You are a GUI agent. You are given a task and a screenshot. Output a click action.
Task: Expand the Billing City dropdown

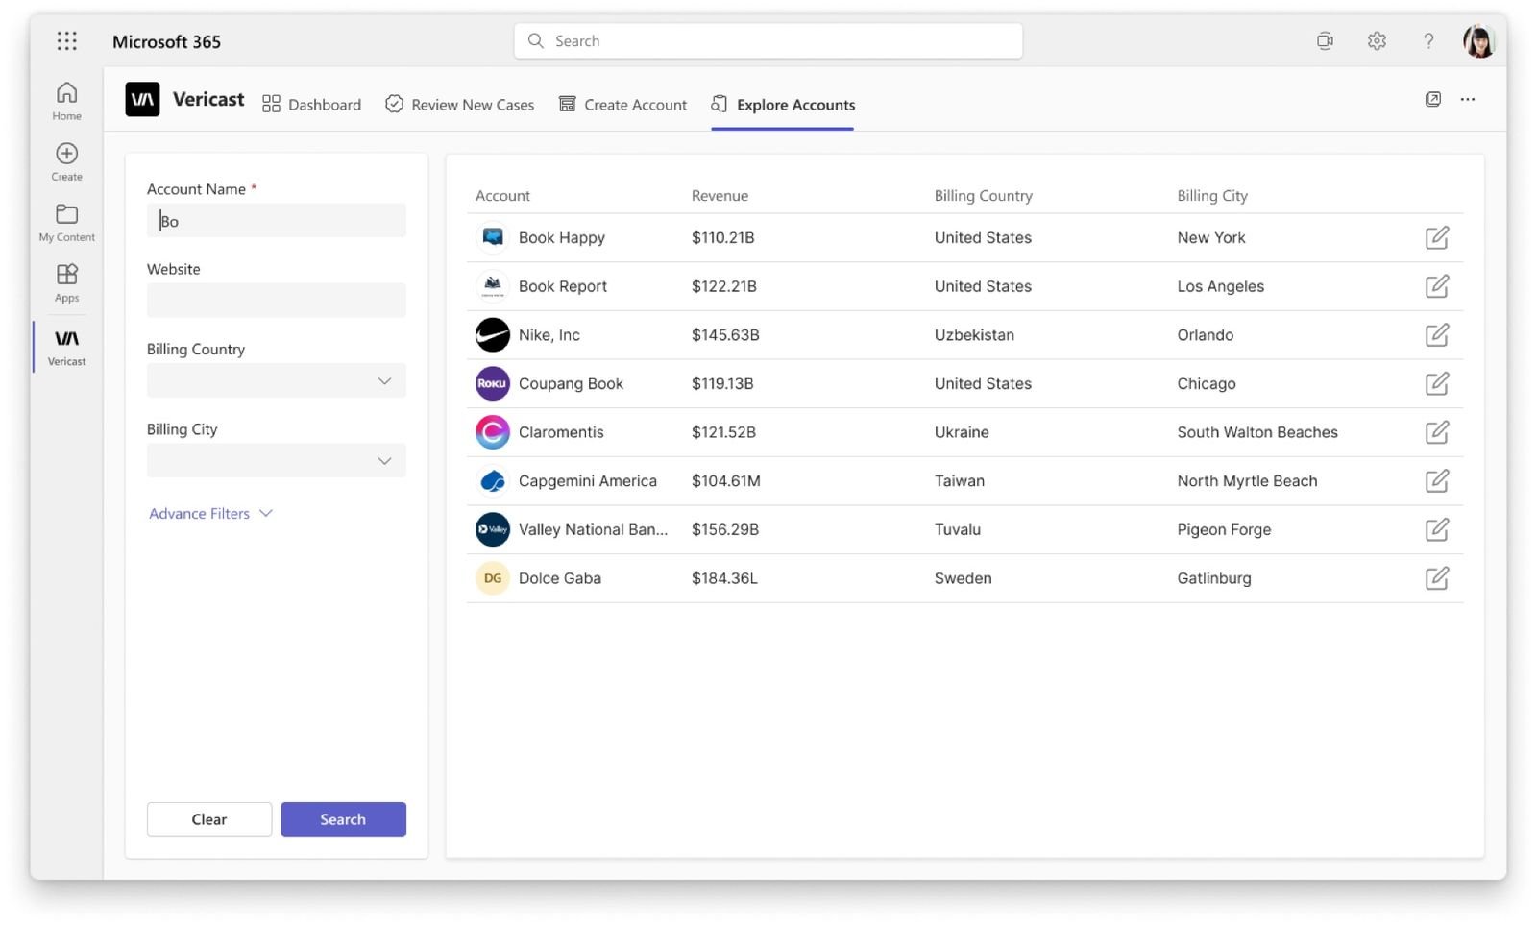point(277,460)
